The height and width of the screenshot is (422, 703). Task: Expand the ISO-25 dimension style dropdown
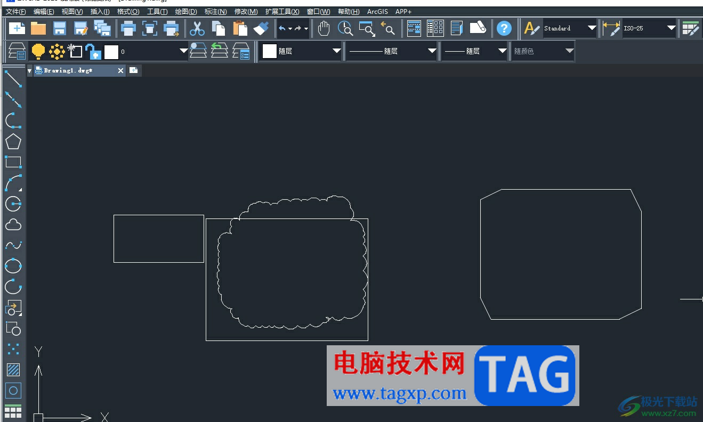coord(672,28)
